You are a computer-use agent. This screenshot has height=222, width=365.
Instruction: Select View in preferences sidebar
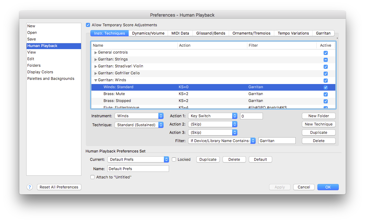pyautogui.click(x=54, y=52)
